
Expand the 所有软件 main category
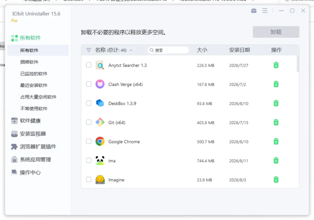tap(26, 38)
